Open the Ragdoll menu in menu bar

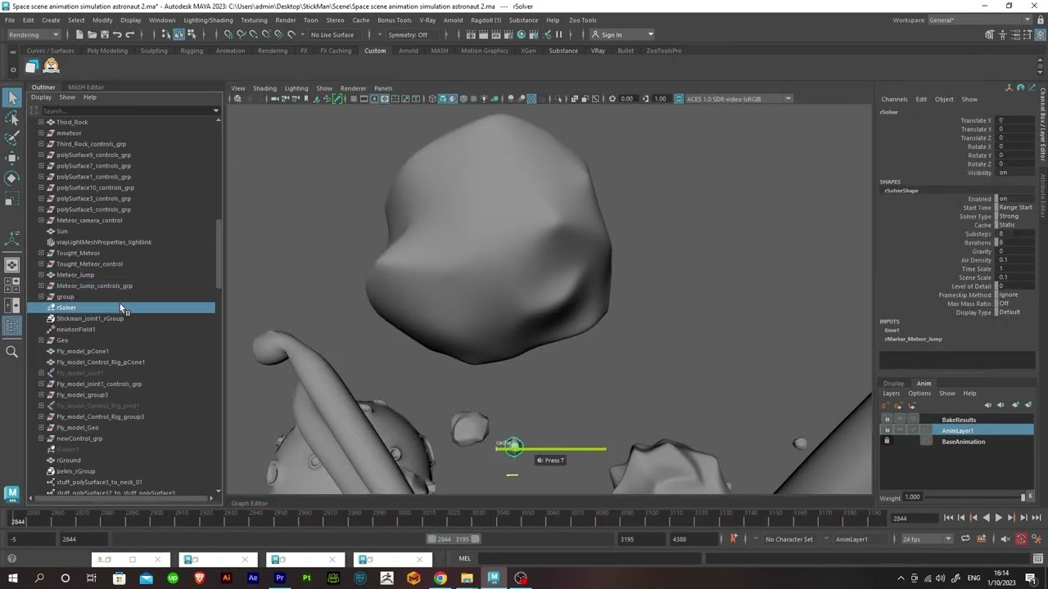[x=486, y=20]
